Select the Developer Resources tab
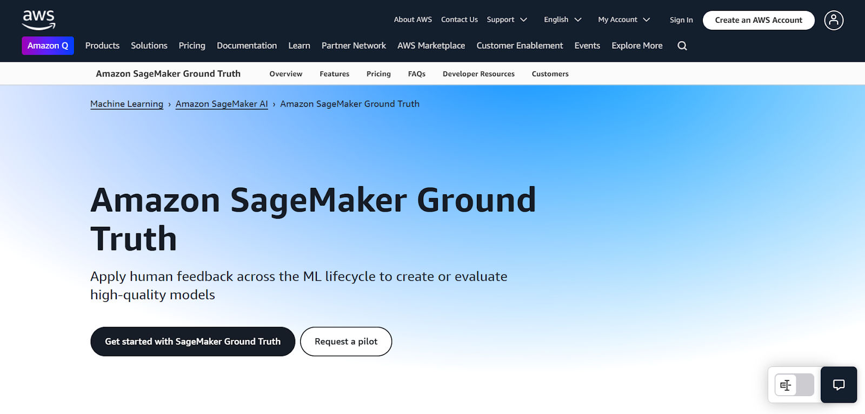Image resolution: width=865 pixels, height=414 pixels. click(x=478, y=74)
